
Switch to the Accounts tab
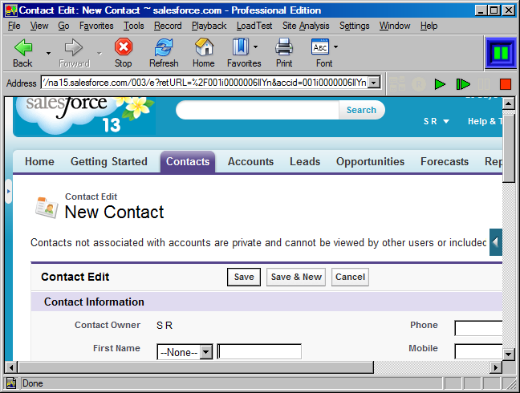tap(250, 161)
